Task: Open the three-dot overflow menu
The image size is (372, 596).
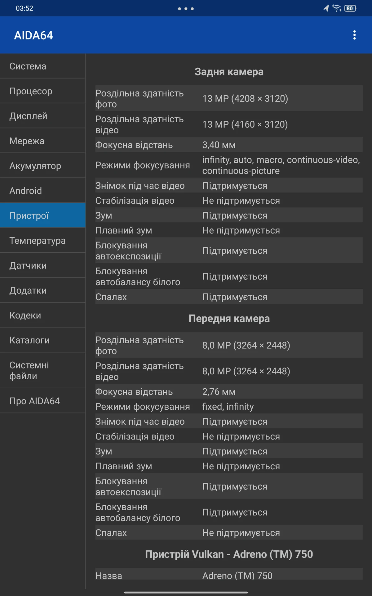Action: [354, 35]
